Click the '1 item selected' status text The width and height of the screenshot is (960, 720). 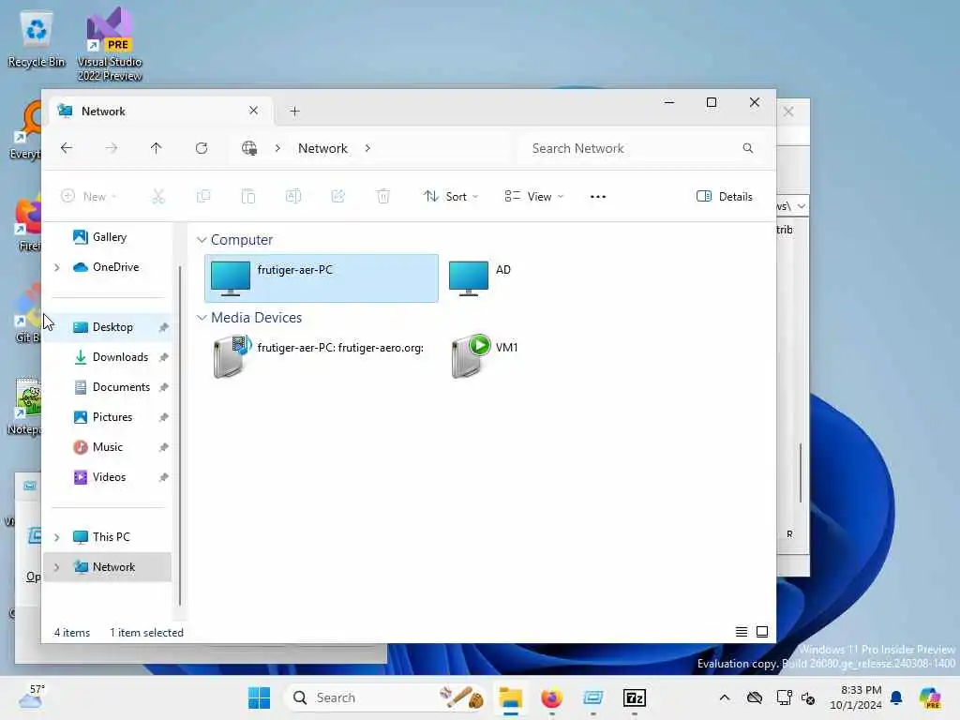coord(146,633)
